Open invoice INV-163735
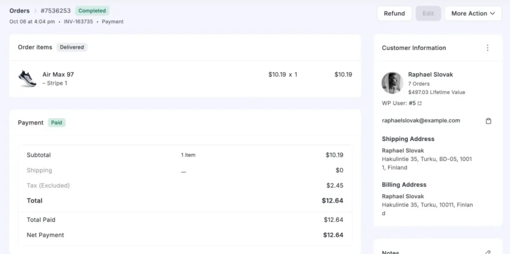This screenshot has height=254, width=510. (x=79, y=22)
